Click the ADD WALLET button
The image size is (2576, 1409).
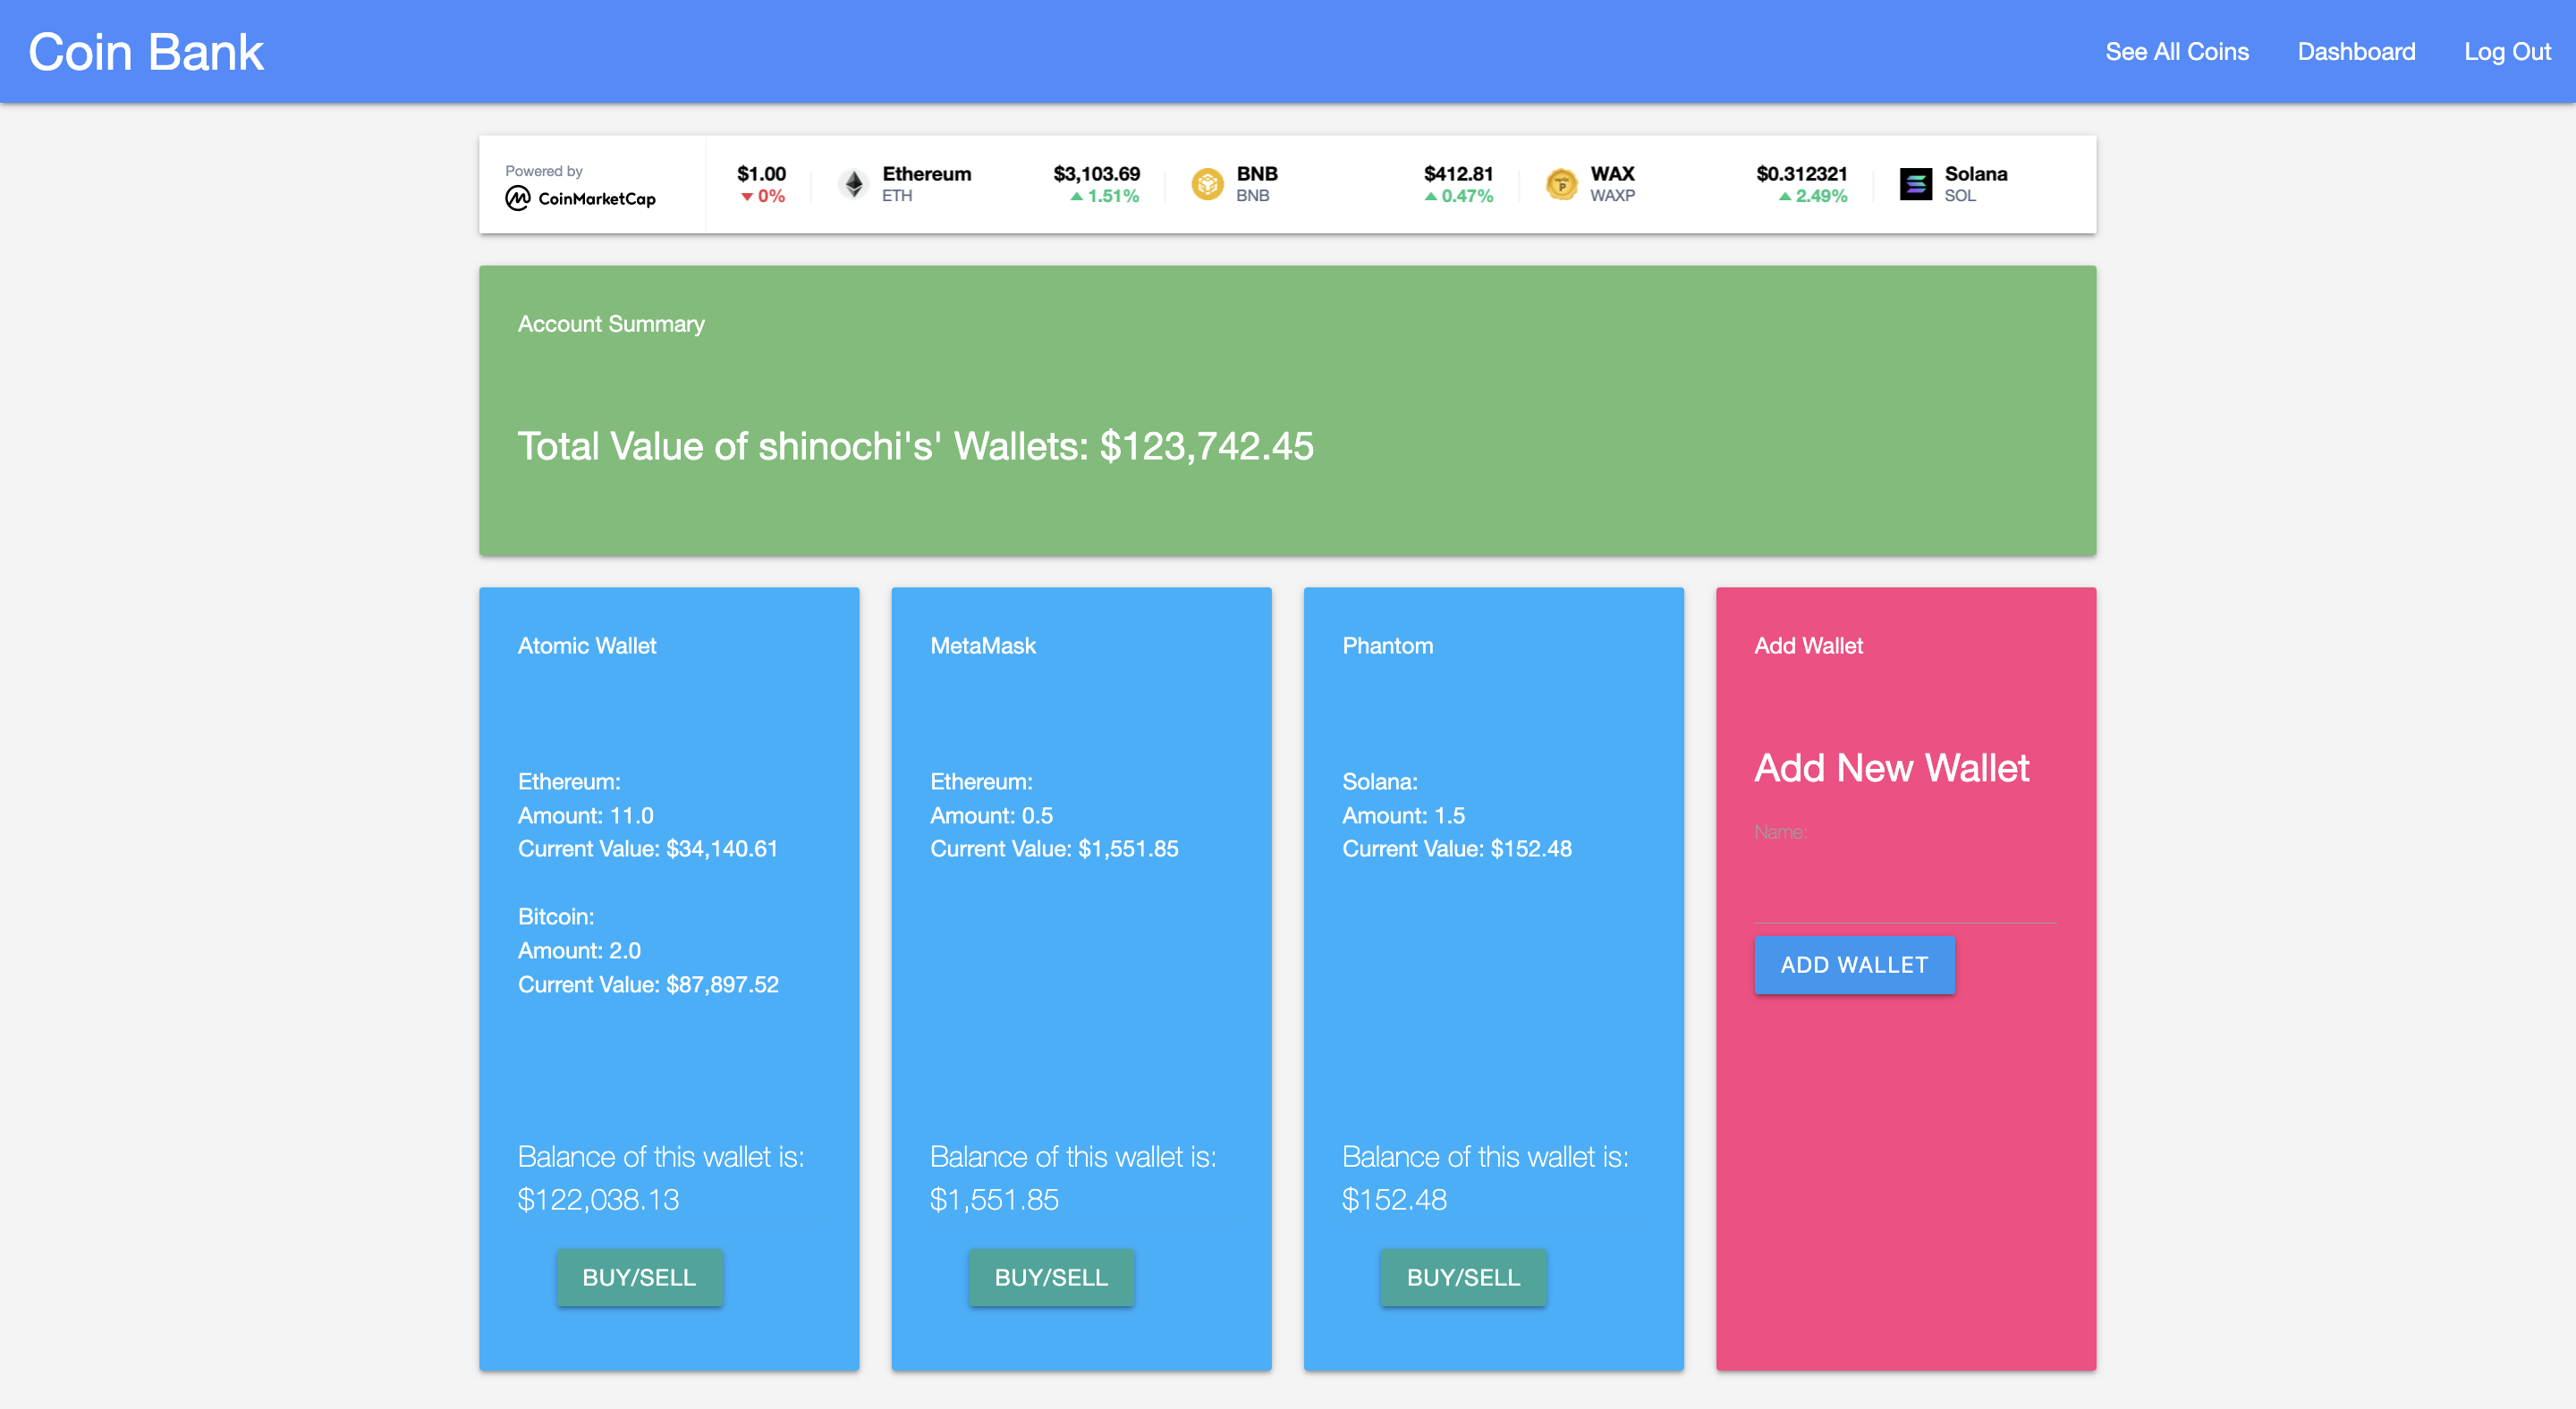pyautogui.click(x=1853, y=965)
